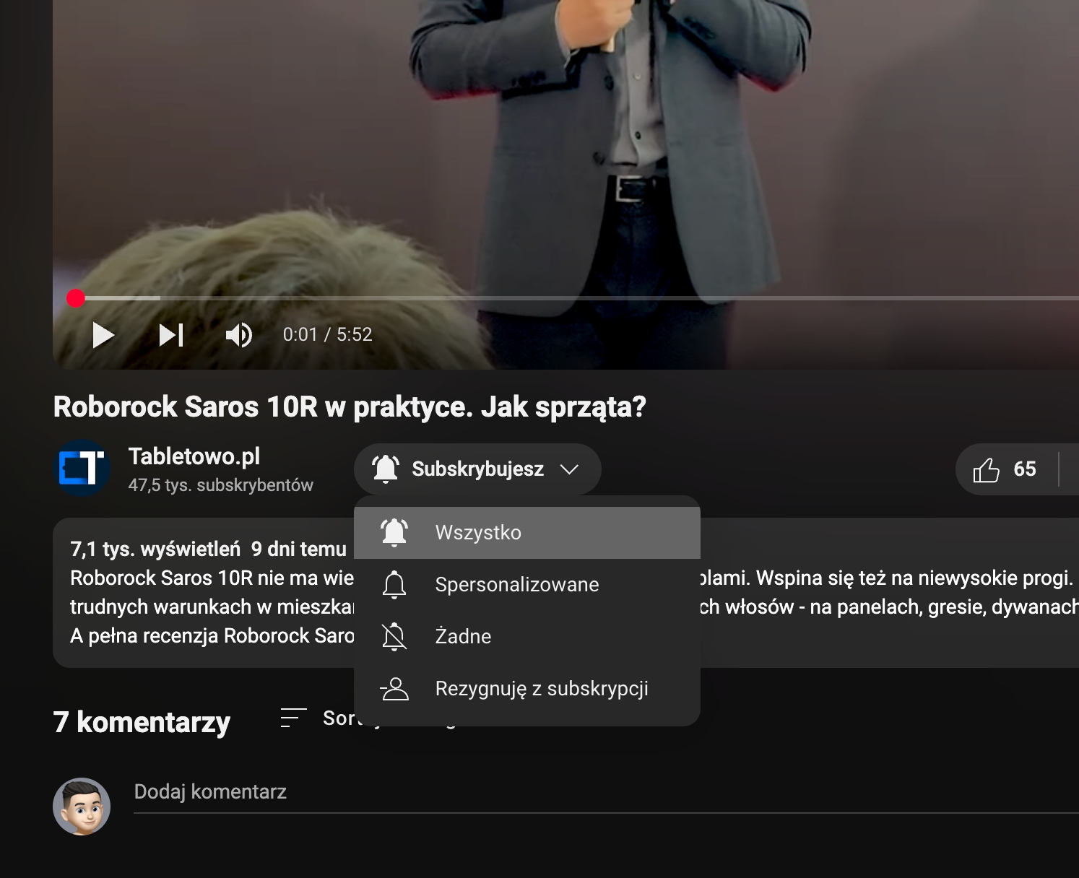
Task: Click the 0:01 / 5:52 time display
Action: [327, 335]
